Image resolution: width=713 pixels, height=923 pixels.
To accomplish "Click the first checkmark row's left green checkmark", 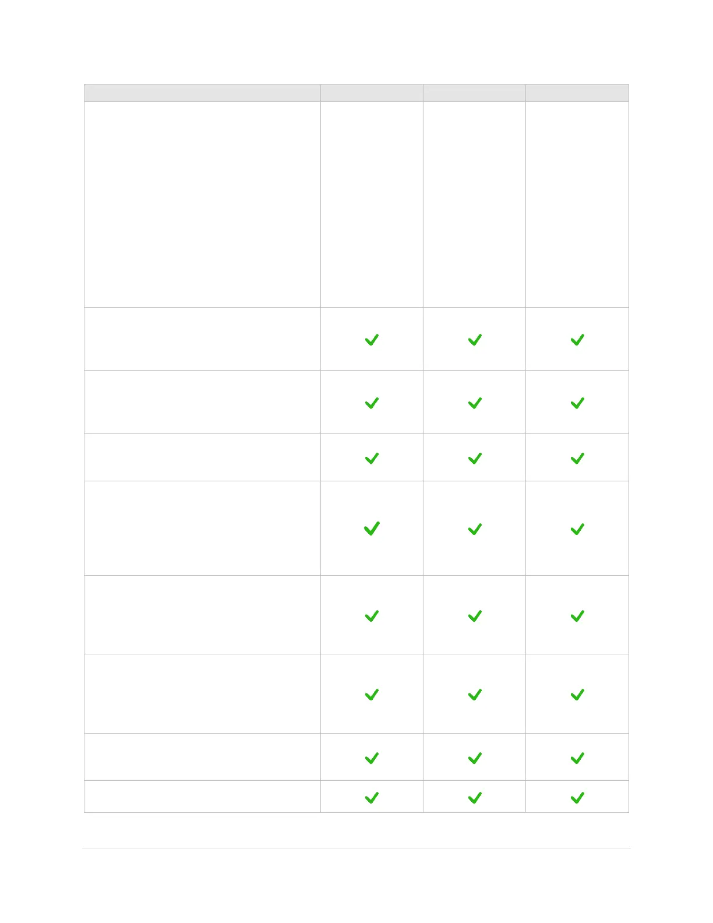I will coord(372,340).
